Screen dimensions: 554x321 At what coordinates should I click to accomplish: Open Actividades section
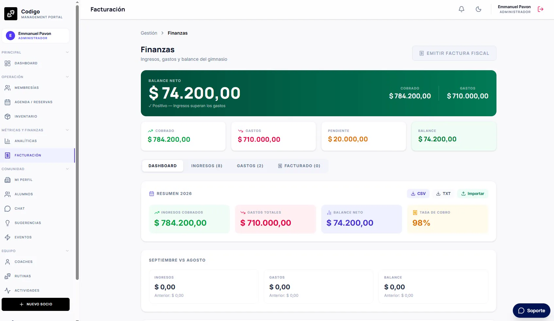tap(38, 291)
